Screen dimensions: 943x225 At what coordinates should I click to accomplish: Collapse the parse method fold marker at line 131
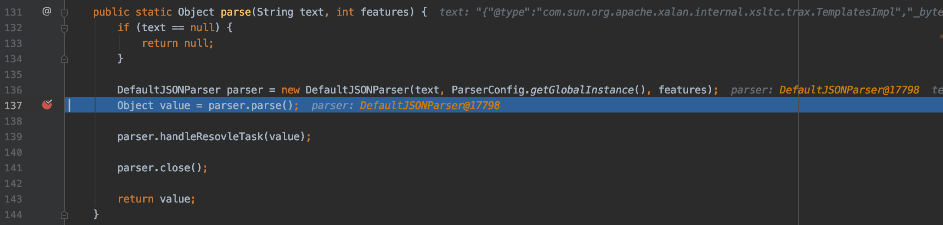click(64, 13)
